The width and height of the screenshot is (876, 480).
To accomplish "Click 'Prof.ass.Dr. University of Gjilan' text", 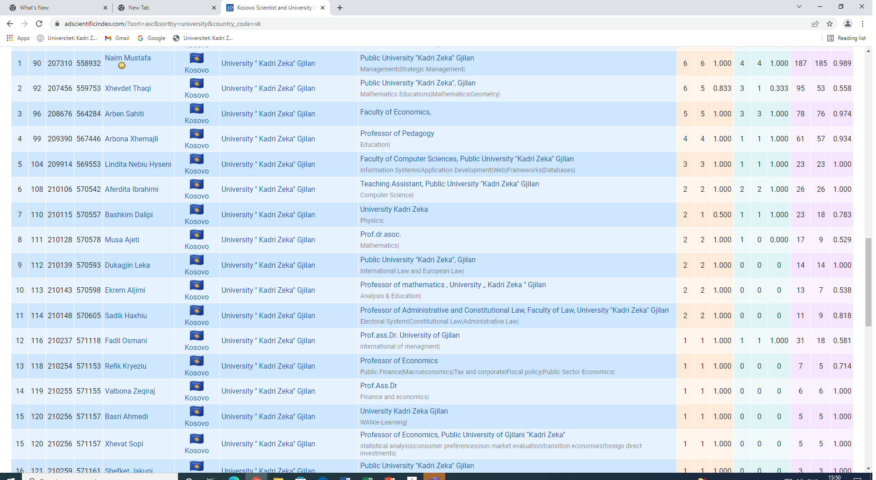I will [410, 335].
